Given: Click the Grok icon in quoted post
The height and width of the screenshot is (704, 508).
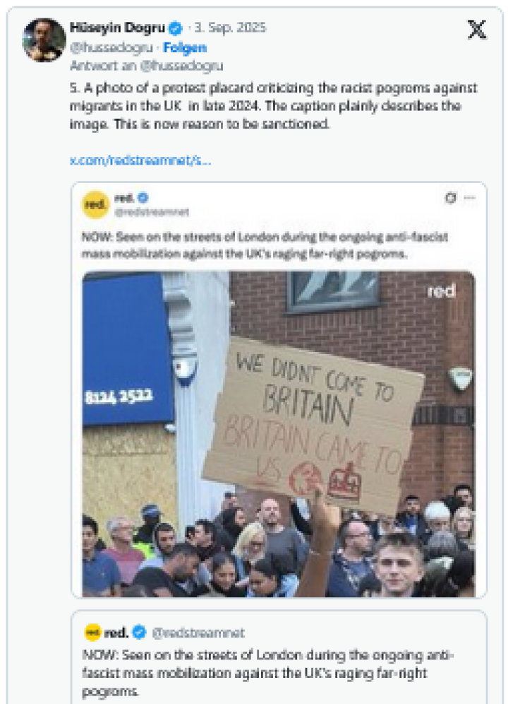Looking at the screenshot, I should point(450,197).
